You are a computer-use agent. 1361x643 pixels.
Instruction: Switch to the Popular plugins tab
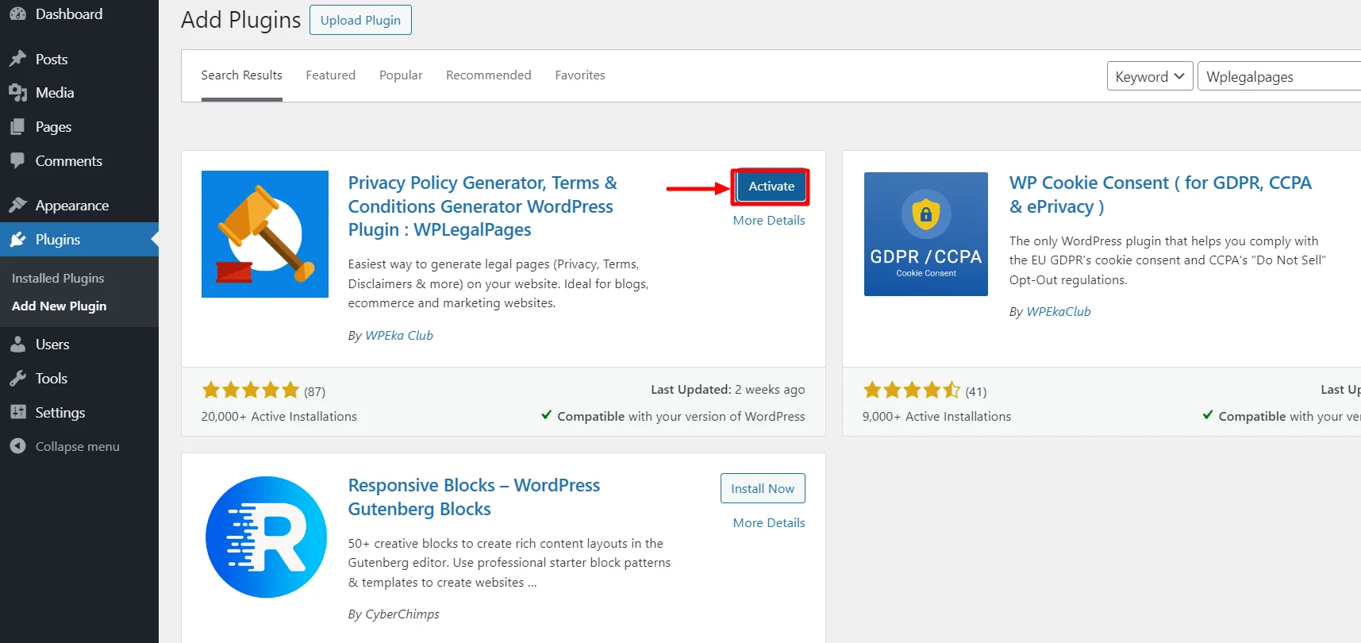point(401,75)
